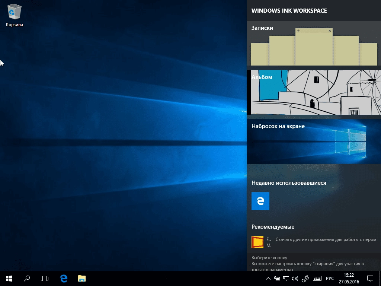The height and width of the screenshot is (286, 381).
Task: Close the sticky note with the x icon
Action: (x=330, y=31)
